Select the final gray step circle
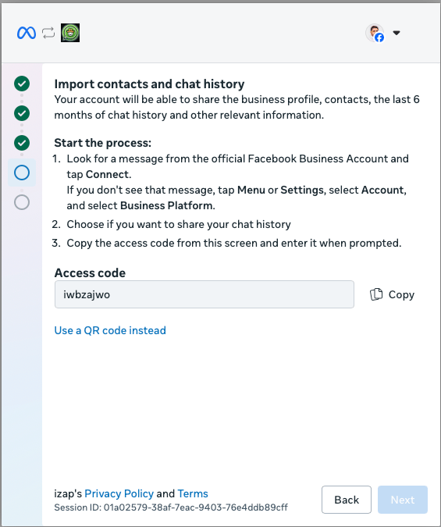441x527 pixels. (x=22, y=202)
